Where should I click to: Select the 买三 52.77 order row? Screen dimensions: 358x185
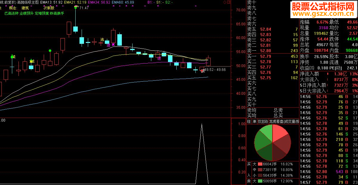pyautogui.click(x=273, y=67)
